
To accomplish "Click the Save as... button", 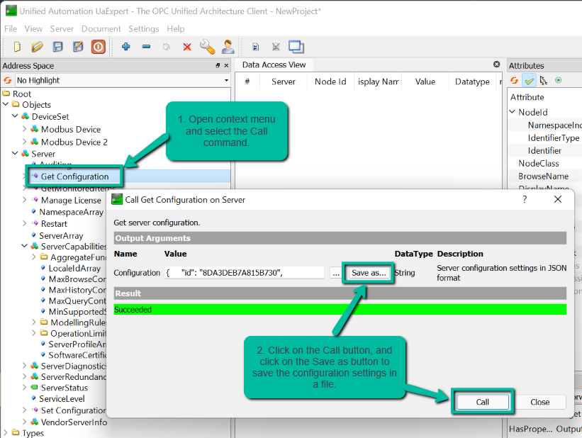I will point(369,273).
